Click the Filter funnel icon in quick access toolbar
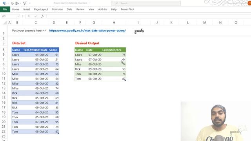This screenshot has width=251, height=141. tap(25, 3)
